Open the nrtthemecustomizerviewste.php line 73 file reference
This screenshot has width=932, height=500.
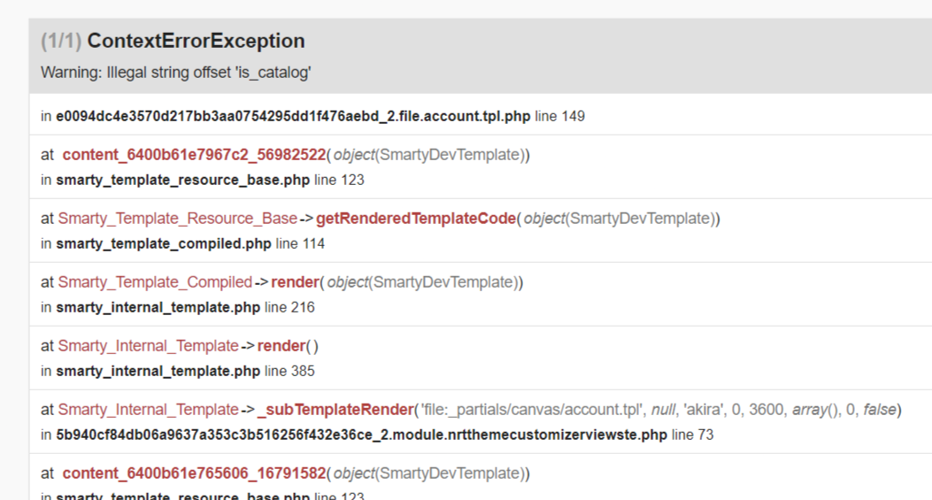tap(384, 435)
